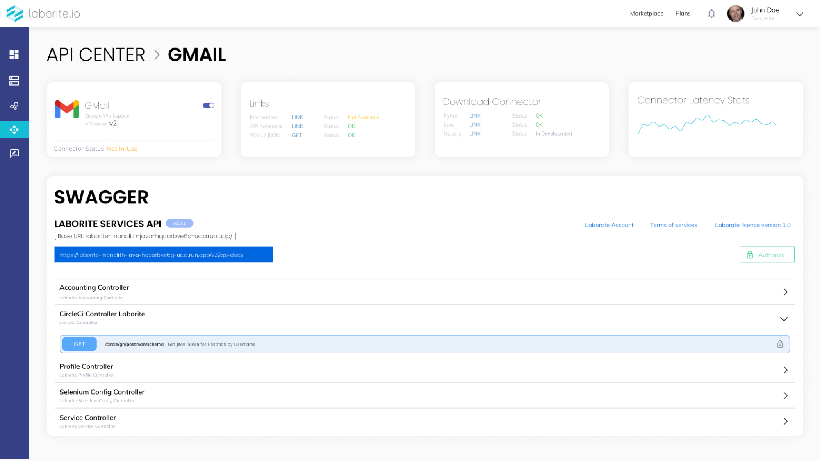Open Marketplace in the top menu

click(x=646, y=14)
